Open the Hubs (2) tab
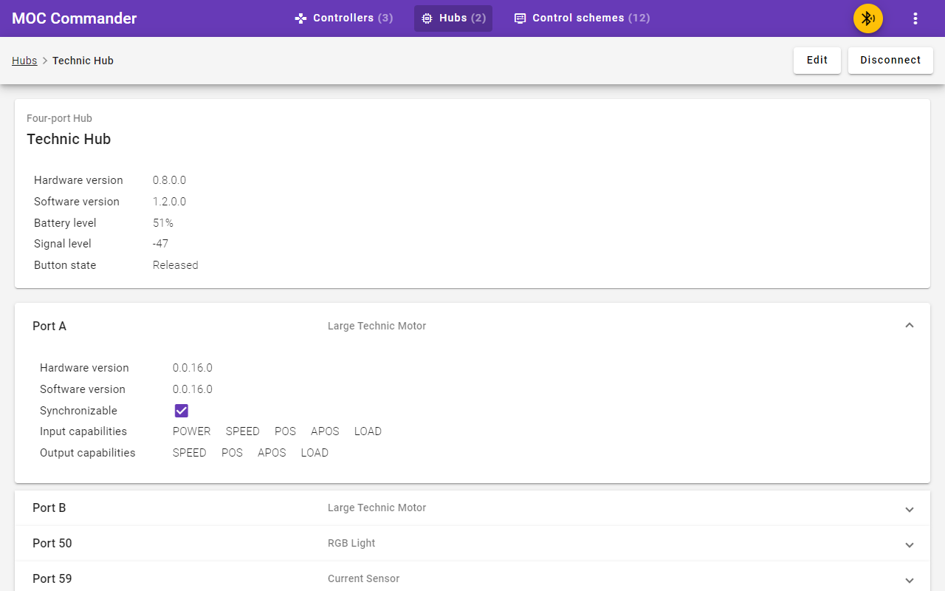The height and width of the screenshot is (591, 945). [453, 18]
